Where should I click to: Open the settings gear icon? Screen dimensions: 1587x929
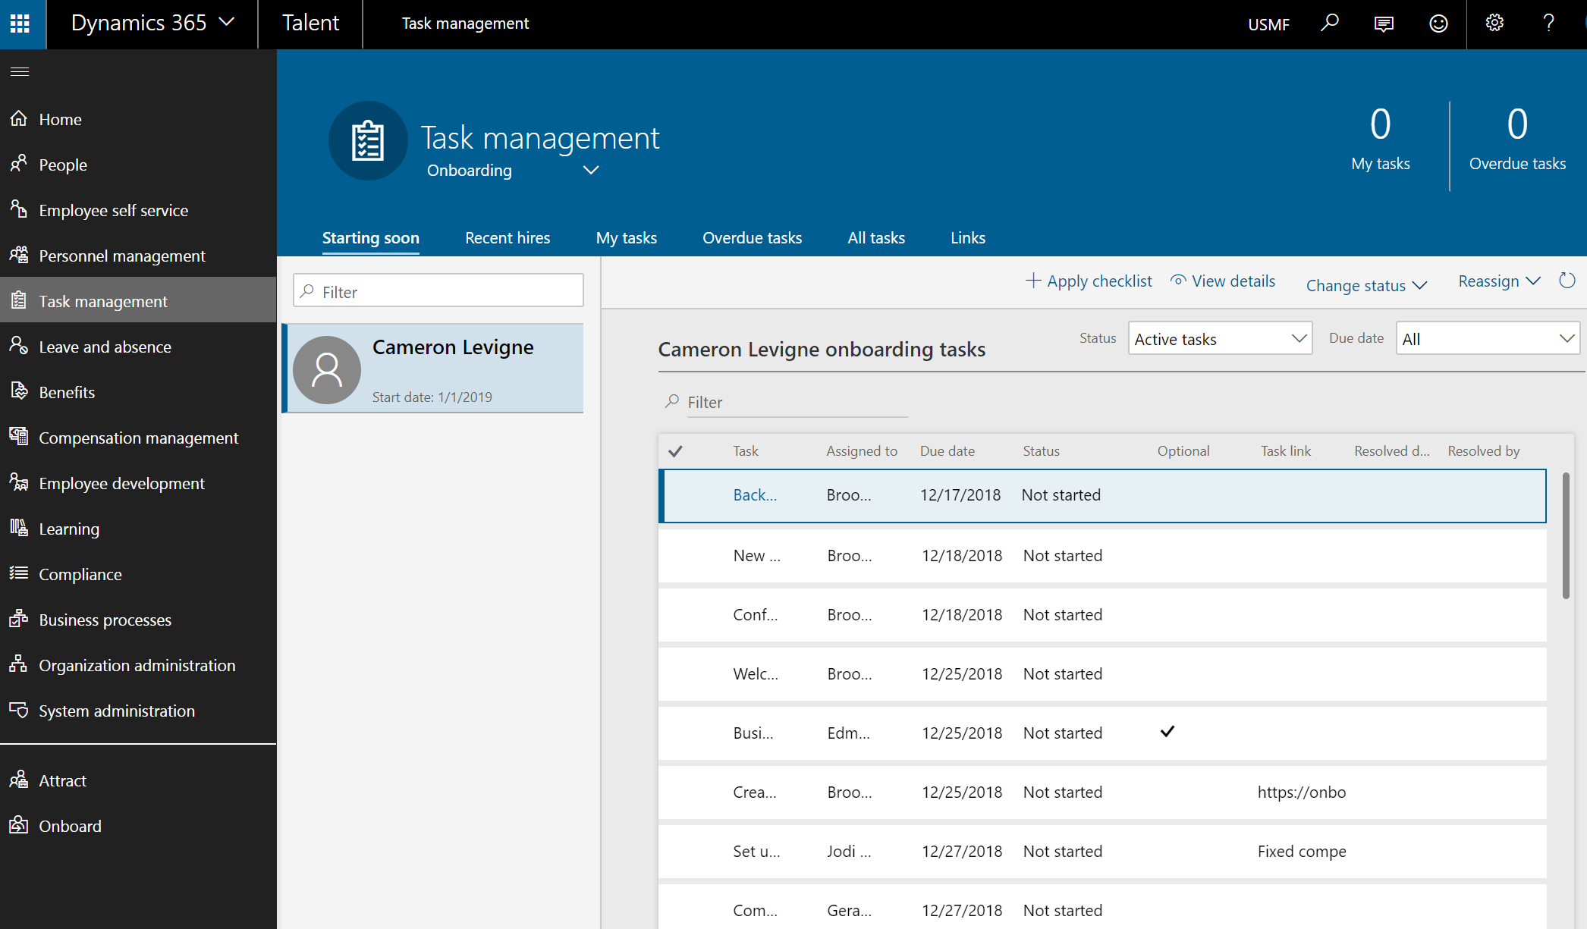pyautogui.click(x=1494, y=24)
